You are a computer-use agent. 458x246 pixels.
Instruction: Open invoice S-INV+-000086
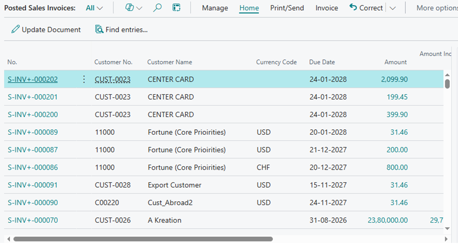point(33,167)
